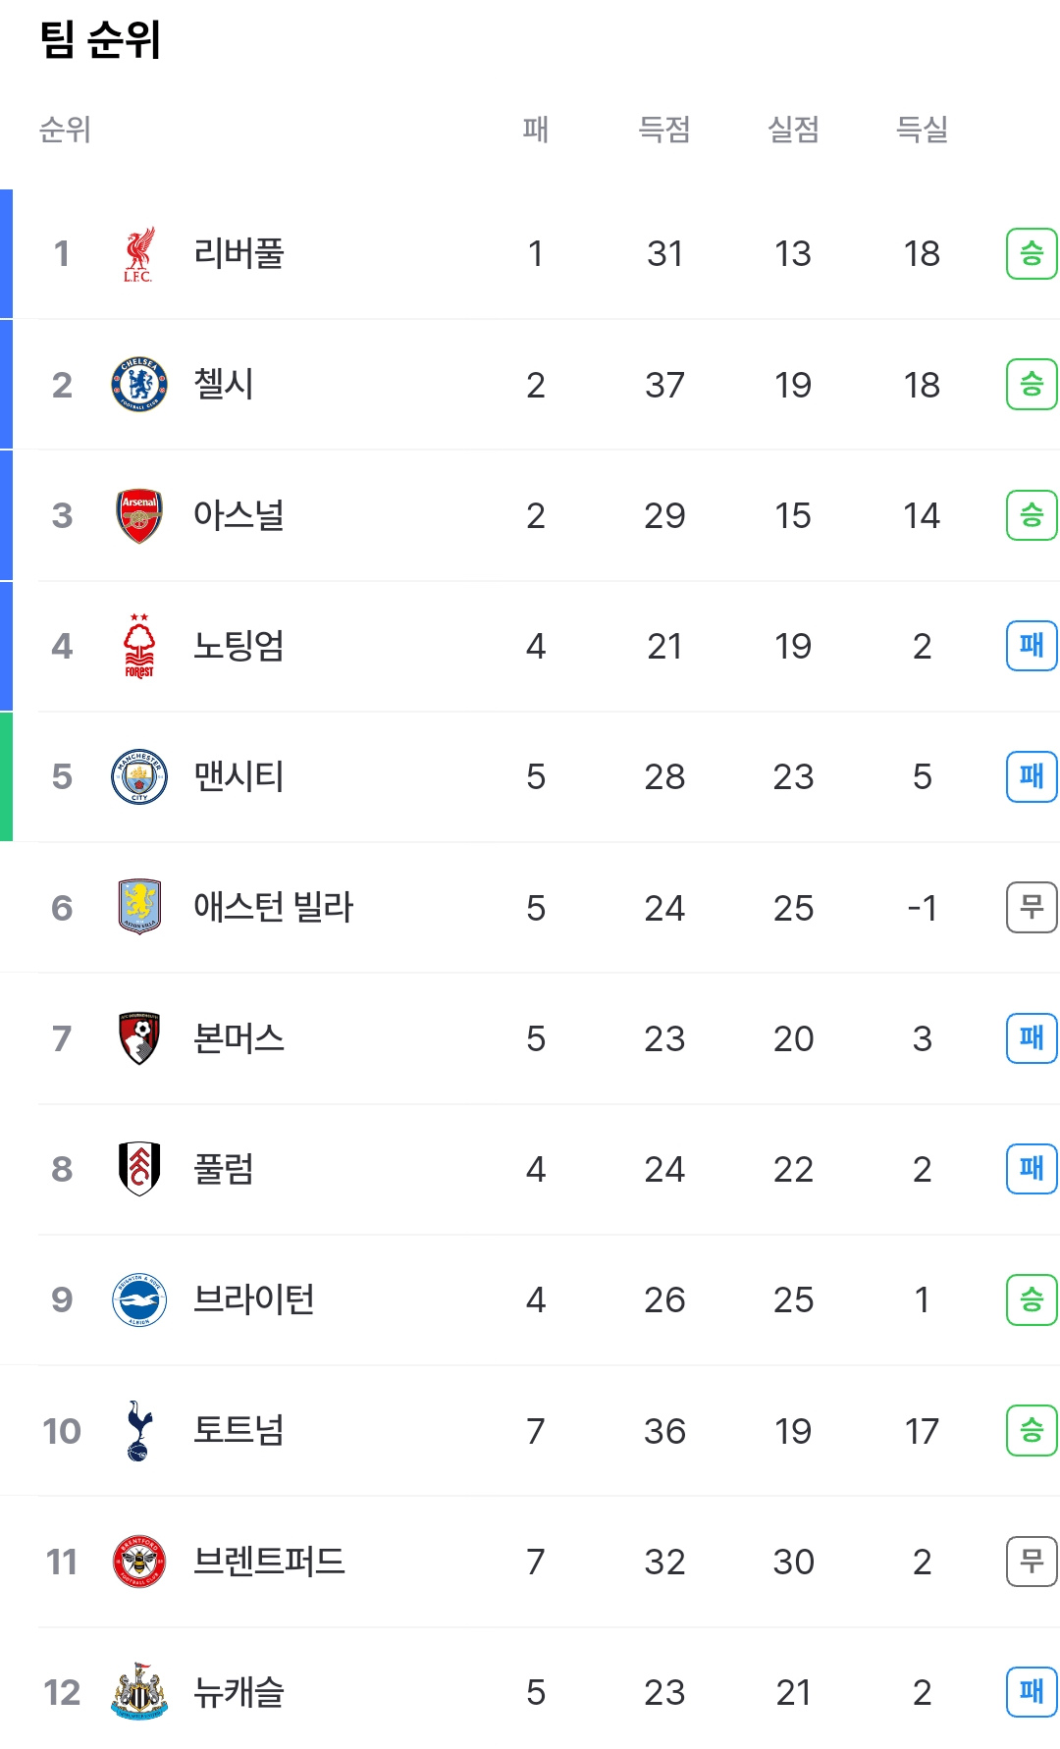
Task: Sort by the 실점 column header
Action: click(x=793, y=130)
